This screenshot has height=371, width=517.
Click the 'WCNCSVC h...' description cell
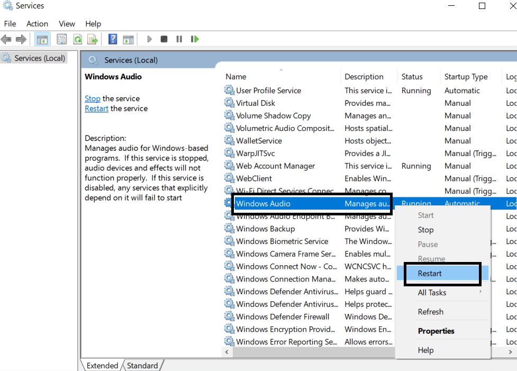(368, 266)
